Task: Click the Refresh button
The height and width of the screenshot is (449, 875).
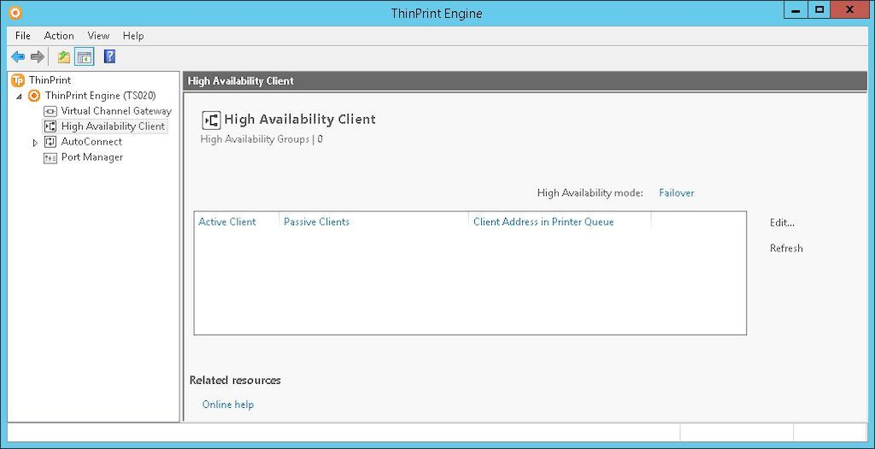Action: pyautogui.click(x=786, y=248)
